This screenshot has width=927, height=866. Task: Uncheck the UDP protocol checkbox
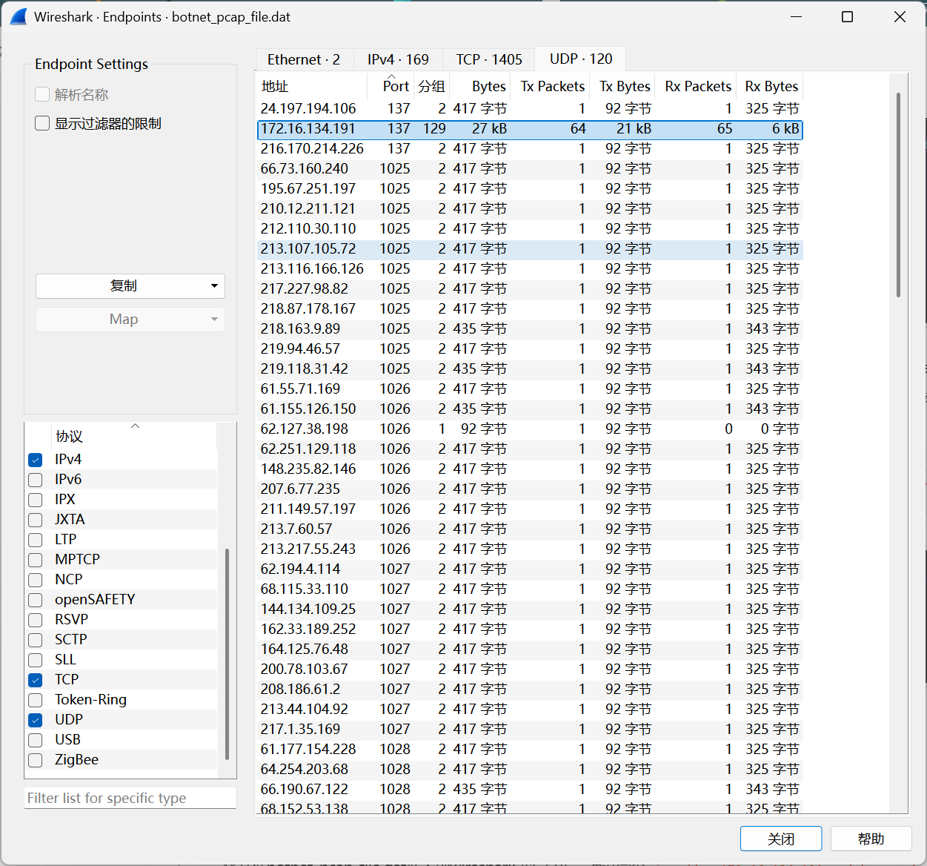[36, 720]
